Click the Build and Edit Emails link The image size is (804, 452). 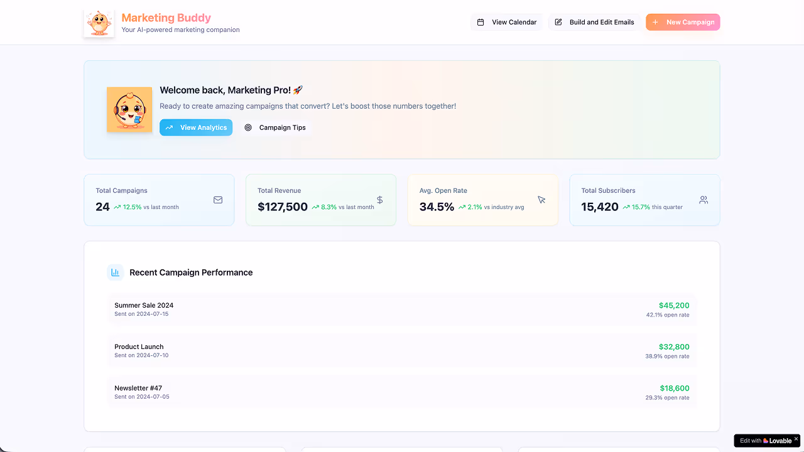594,22
